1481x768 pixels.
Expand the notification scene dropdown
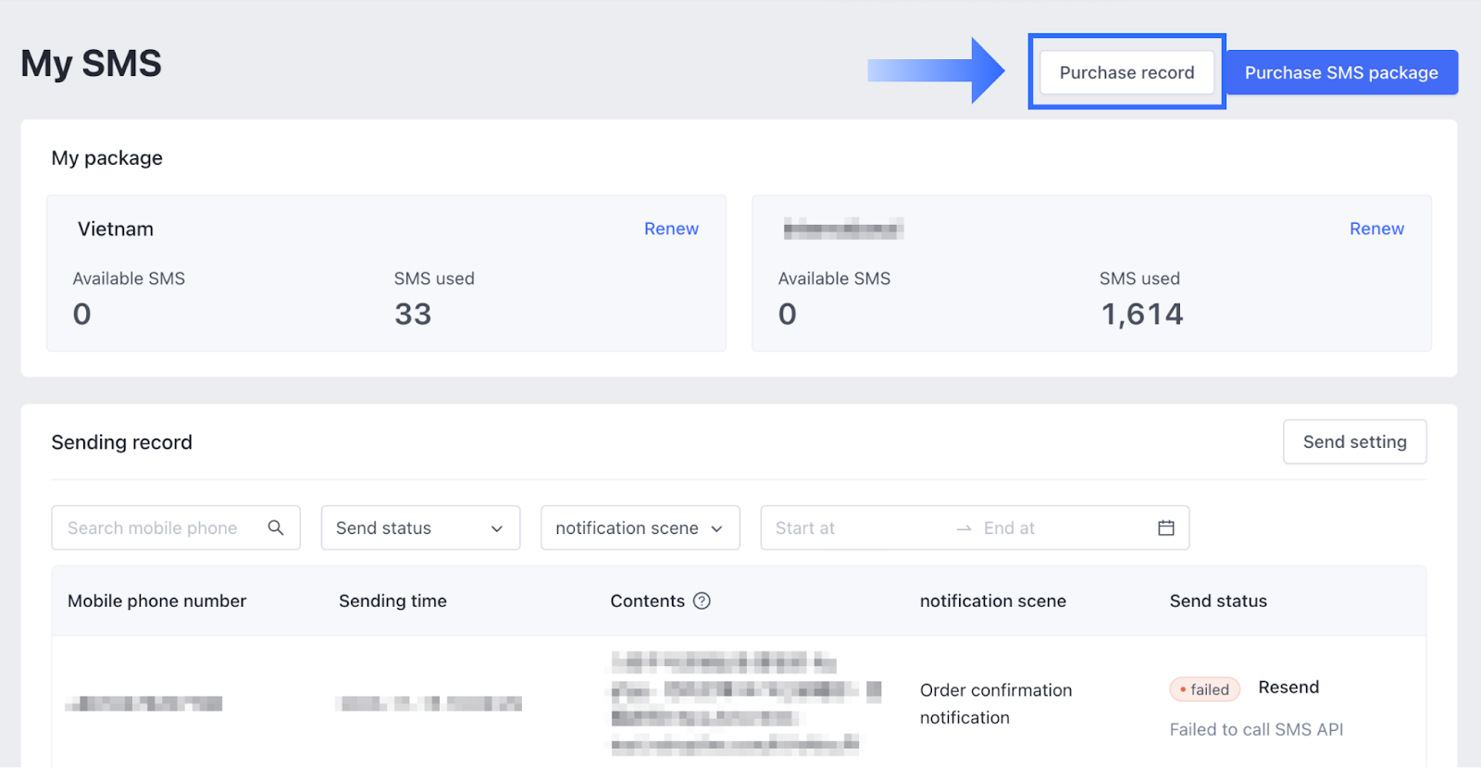click(640, 528)
